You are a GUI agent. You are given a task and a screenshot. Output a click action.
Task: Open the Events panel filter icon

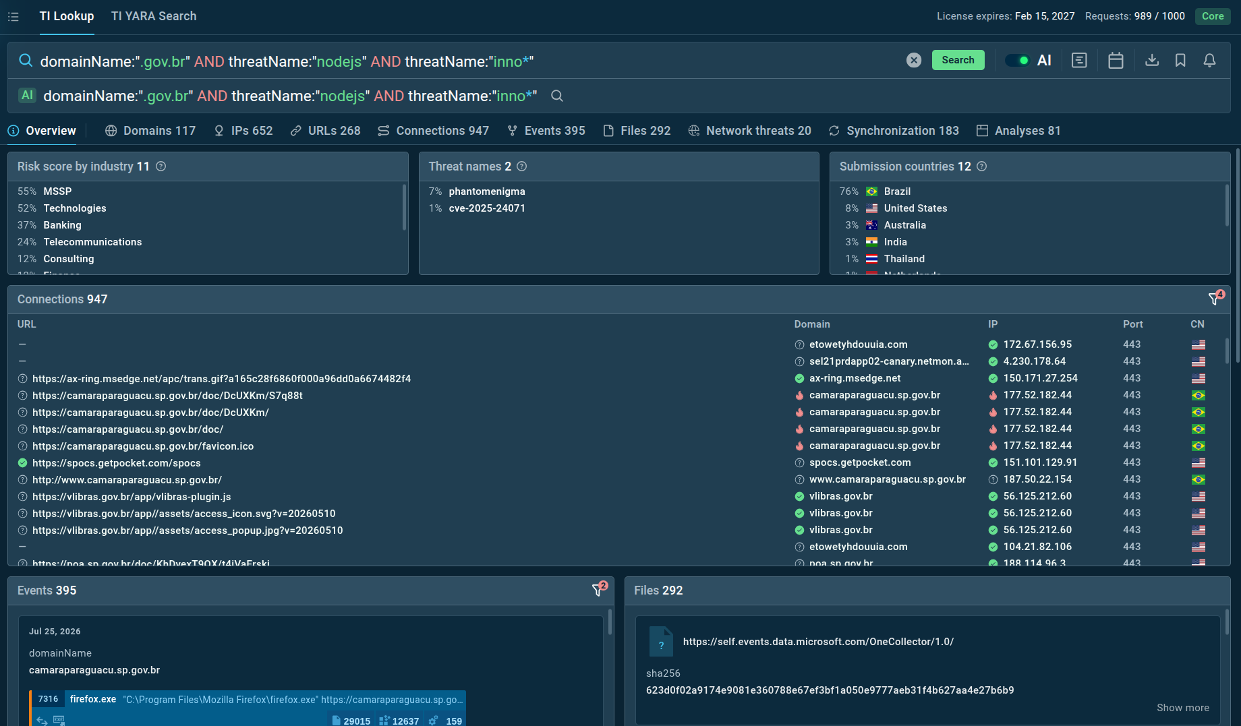pyautogui.click(x=598, y=590)
